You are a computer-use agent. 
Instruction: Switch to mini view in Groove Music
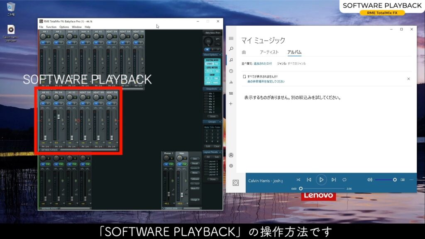pos(403,180)
